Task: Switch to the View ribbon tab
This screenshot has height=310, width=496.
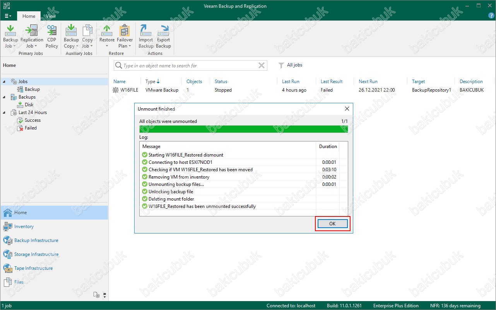Action: coord(51,16)
